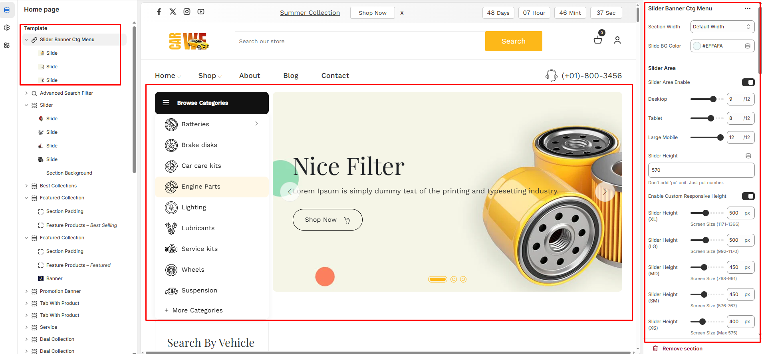Click the Instagram icon in top bar
762x354 pixels.
coord(187,12)
